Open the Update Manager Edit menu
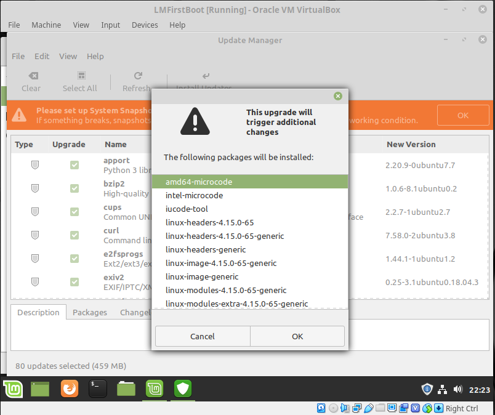Viewport: 495px width, 415px height. coord(42,56)
